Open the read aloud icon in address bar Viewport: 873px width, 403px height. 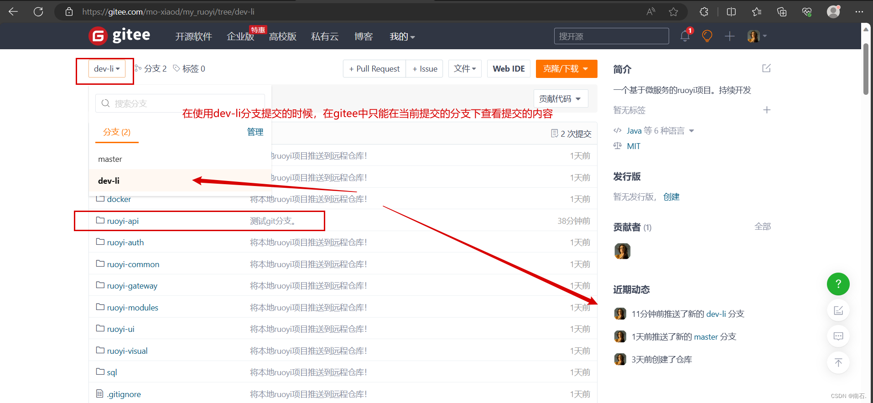651,12
